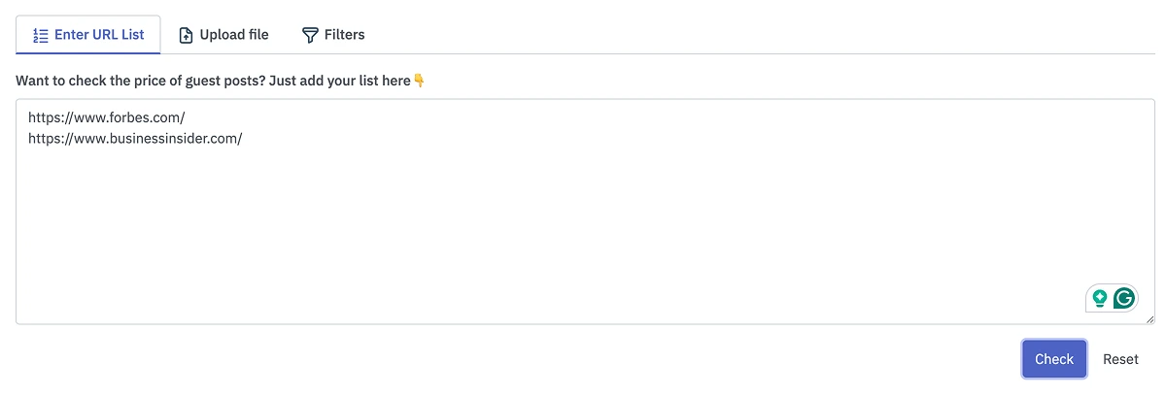Switch to the Enter URL List tab
This screenshot has width=1166, height=396.
pyautogui.click(x=98, y=35)
